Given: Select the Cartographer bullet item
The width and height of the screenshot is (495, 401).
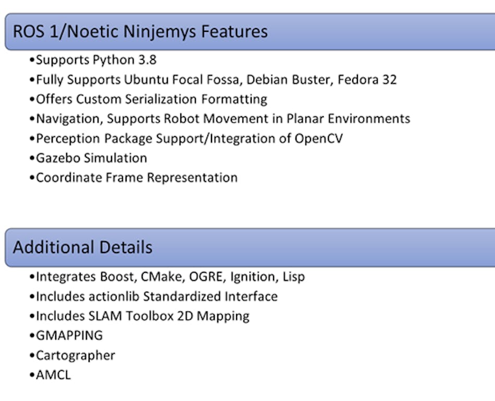Looking at the screenshot, I should tap(72, 356).
